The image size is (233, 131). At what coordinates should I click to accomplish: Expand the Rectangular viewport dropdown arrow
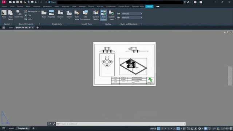click(39, 11)
